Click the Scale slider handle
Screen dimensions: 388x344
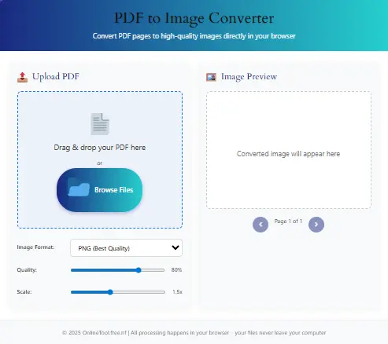(110, 292)
